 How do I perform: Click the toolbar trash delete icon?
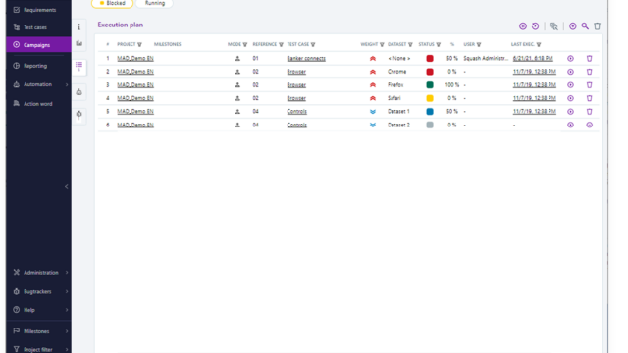click(597, 26)
